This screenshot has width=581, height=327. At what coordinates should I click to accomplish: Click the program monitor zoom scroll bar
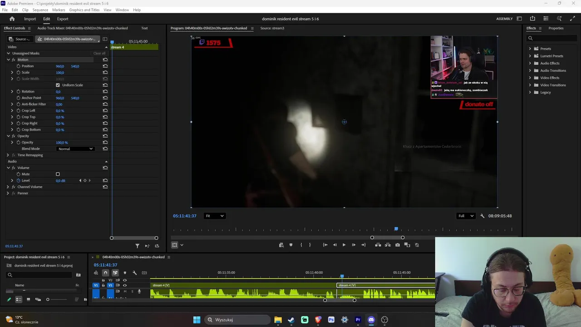(x=387, y=238)
